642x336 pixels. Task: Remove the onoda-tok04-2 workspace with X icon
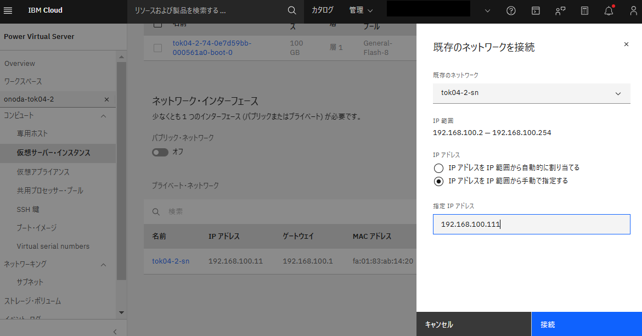(x=106, y=99)
